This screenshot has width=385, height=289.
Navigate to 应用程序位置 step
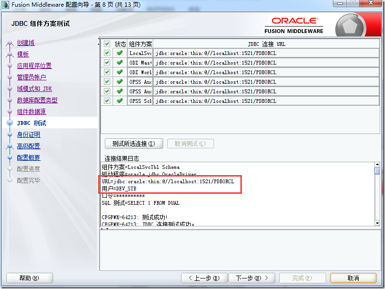(34, 66)
